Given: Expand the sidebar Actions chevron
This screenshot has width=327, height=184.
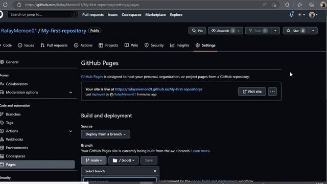Looking at the screenshot, I should tap(71, 131).
